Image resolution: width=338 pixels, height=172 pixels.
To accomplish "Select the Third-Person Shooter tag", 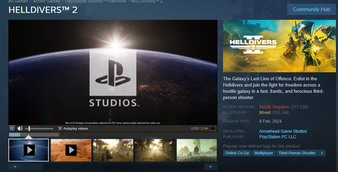I will [x=297, y=153].
